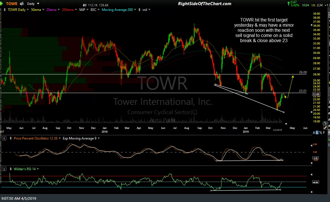Click the scale marker triangle at 36.00

point(311,25)
